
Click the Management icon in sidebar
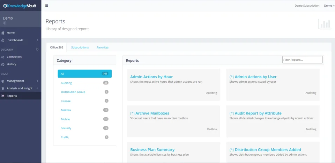click(3, 81)
